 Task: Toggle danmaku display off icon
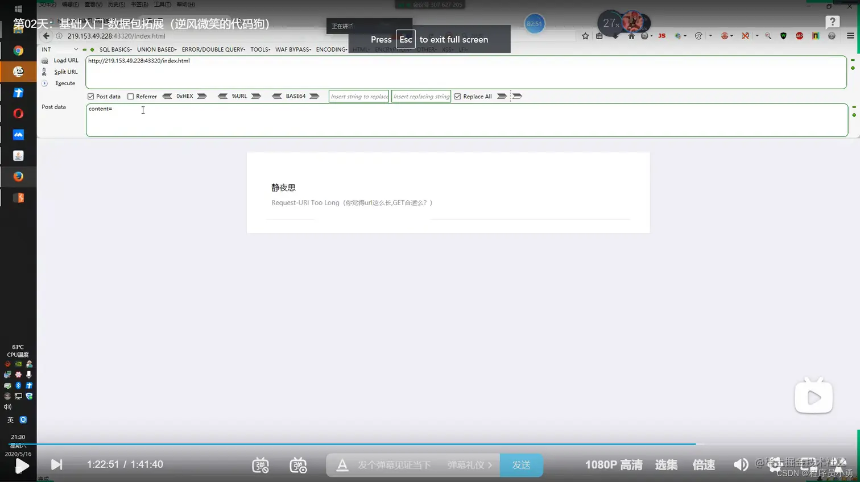(261, 465)
